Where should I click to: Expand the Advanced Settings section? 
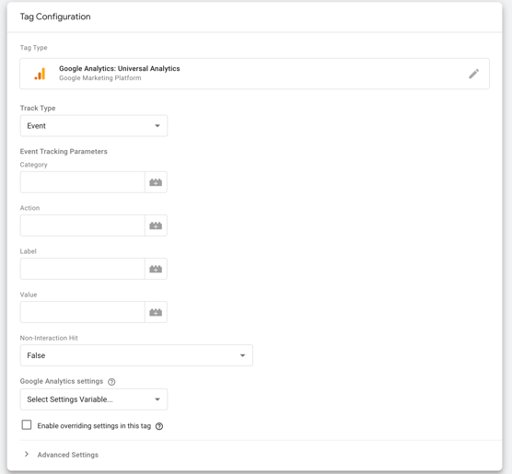(x=62, y=455)
